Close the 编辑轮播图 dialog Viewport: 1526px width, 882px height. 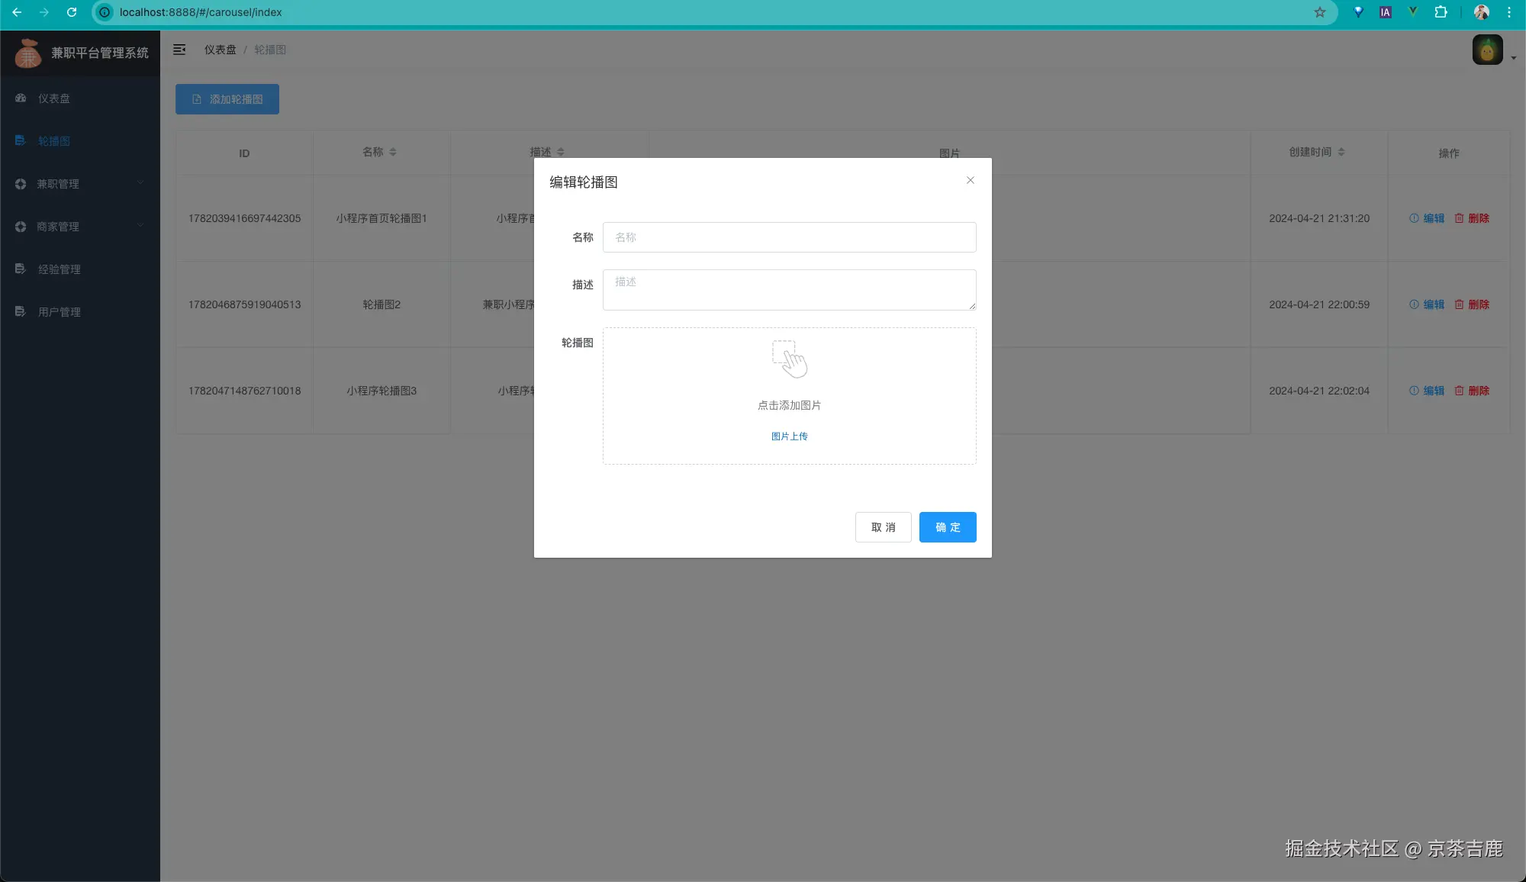(970, 180)
